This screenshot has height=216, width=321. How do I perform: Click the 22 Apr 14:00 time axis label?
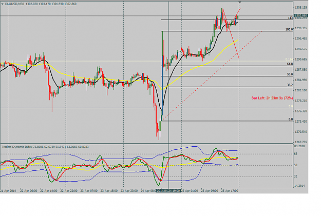tap(49, 191)
